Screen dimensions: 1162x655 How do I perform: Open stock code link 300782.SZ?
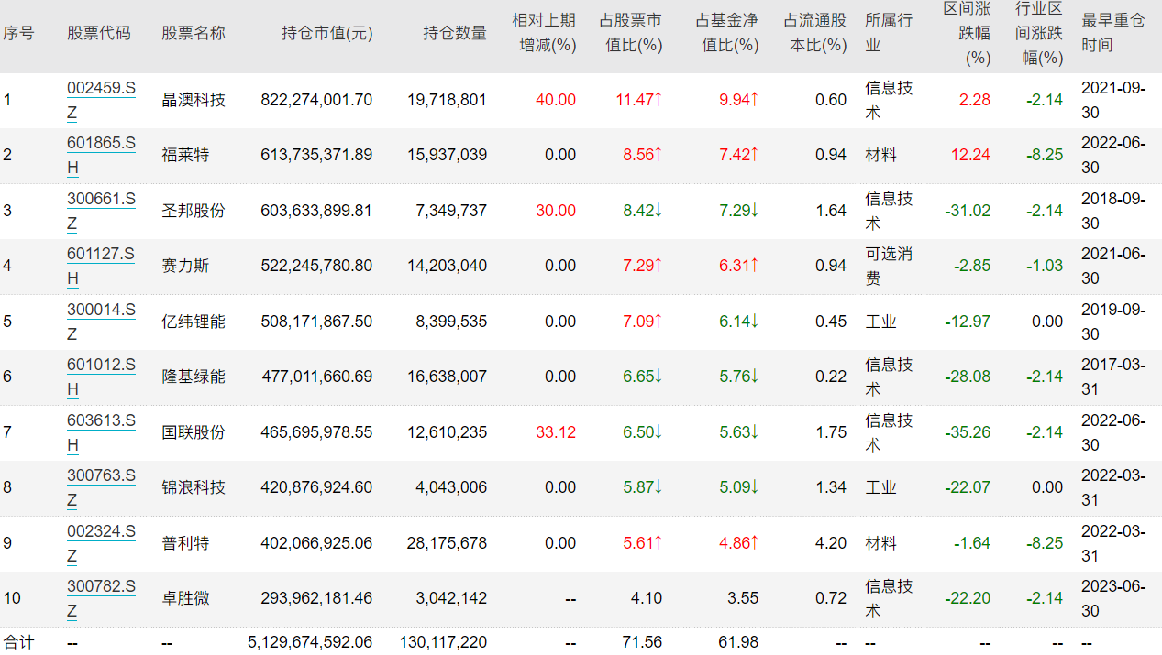tap(101, 598)
